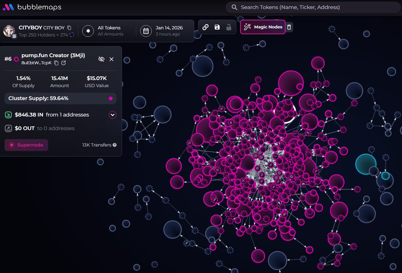
Task: Click the pump.fun Creator (3Mji) title
Action: coord(53,55)
